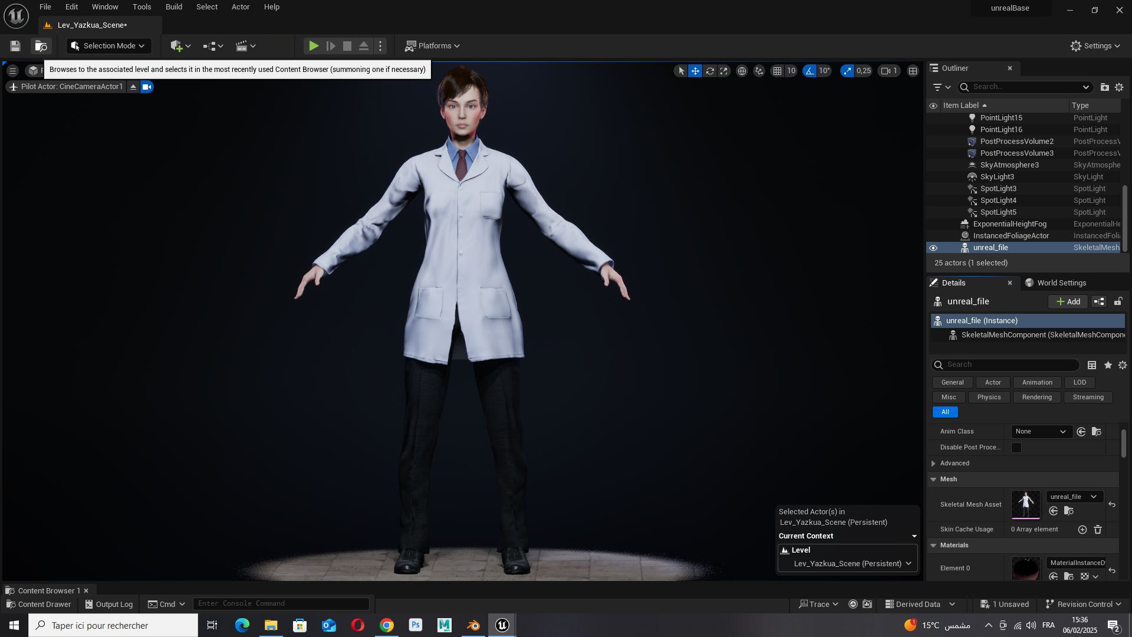The image size is (1132, 637).
Task: Open the Play options three-dot menu
Action: click(380, 46)
